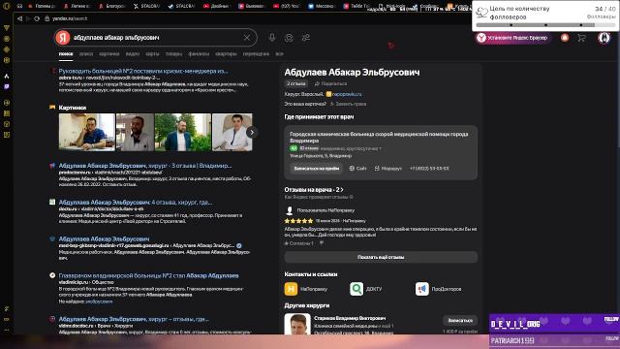This screenshot has width=620, height=349.
Task: Click Follow next to D_E_V_I_L_DRUG
Action: click(x=611, y=319)
